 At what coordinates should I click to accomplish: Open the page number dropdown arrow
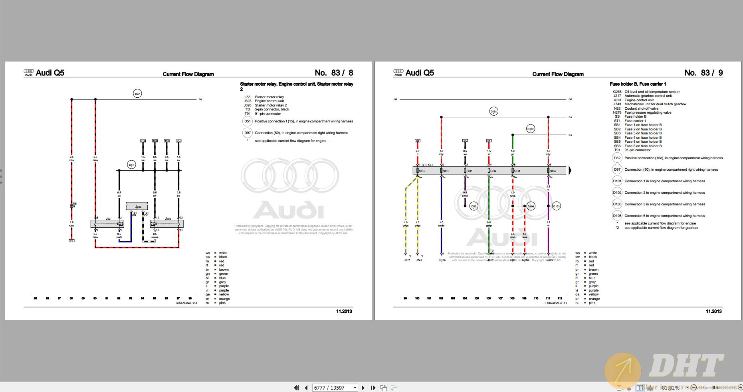coord(355,388)
